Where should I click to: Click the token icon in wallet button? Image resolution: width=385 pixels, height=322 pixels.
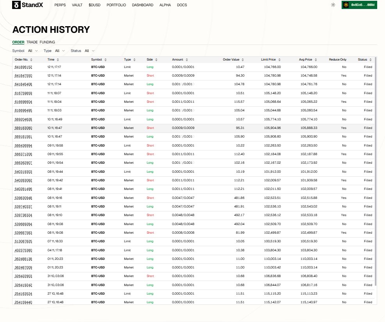click(346, 5)
